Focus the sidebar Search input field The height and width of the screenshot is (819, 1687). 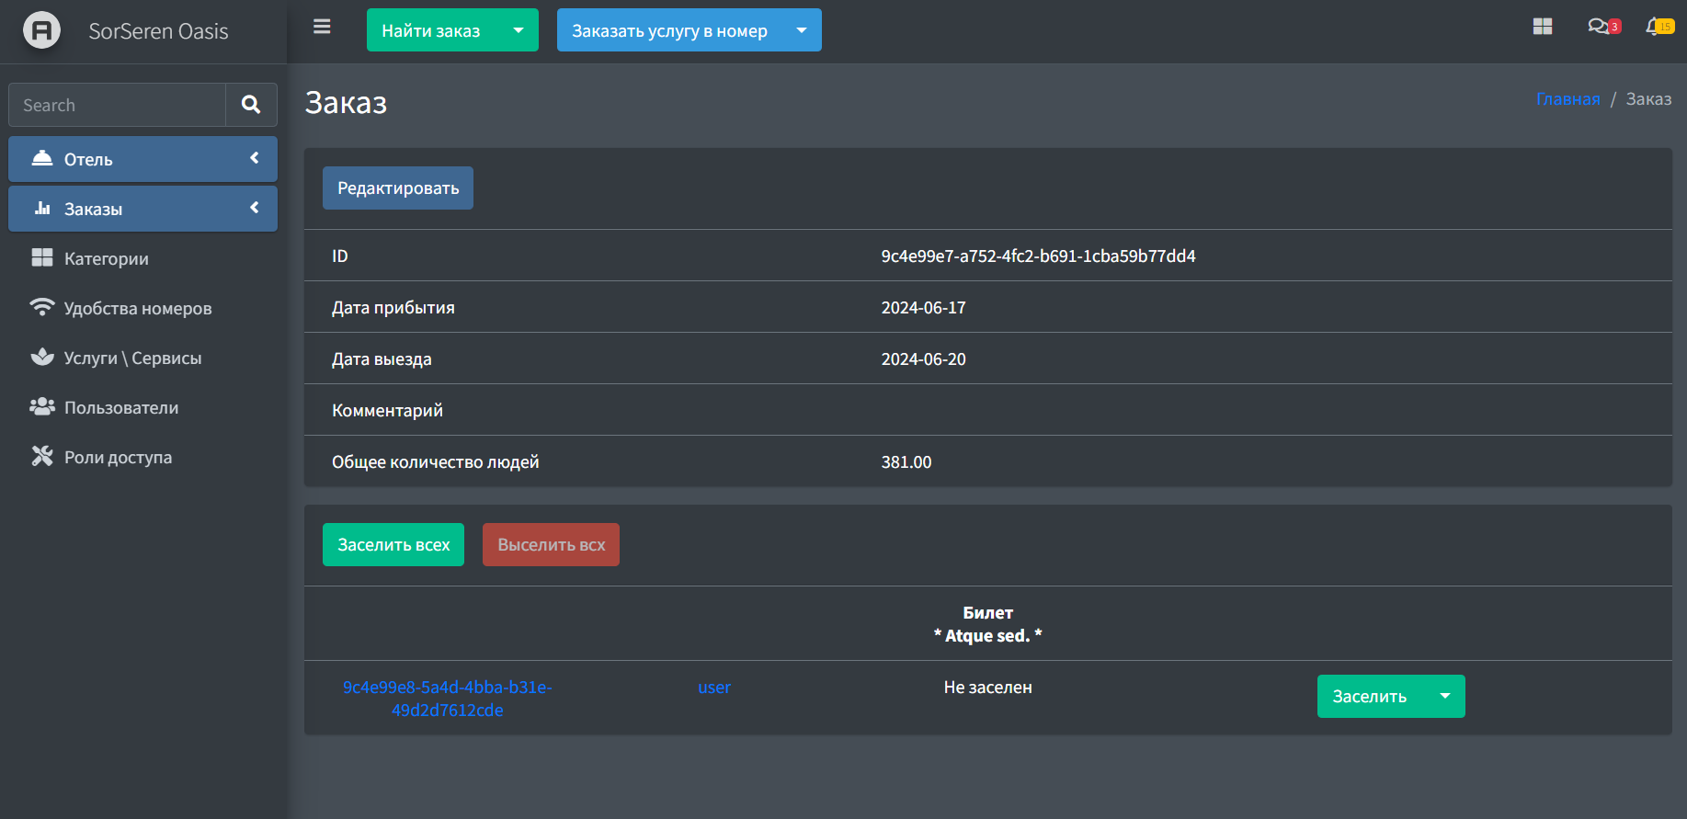click(x=118, y=105)
